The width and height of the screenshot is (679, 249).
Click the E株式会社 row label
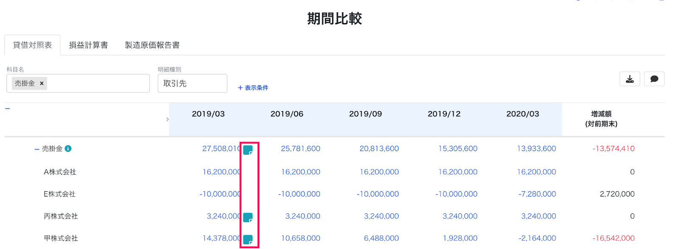click(59, 194)
